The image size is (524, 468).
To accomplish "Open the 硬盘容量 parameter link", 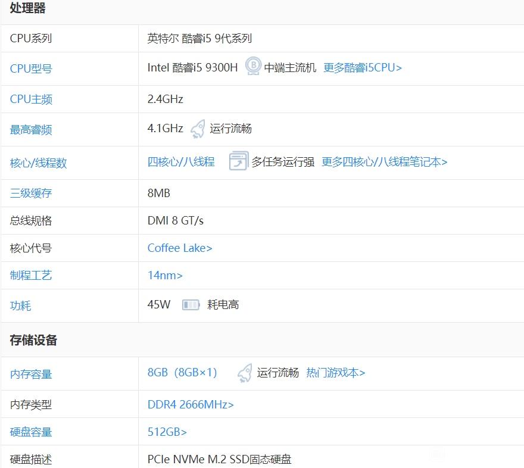I will 31,432.
